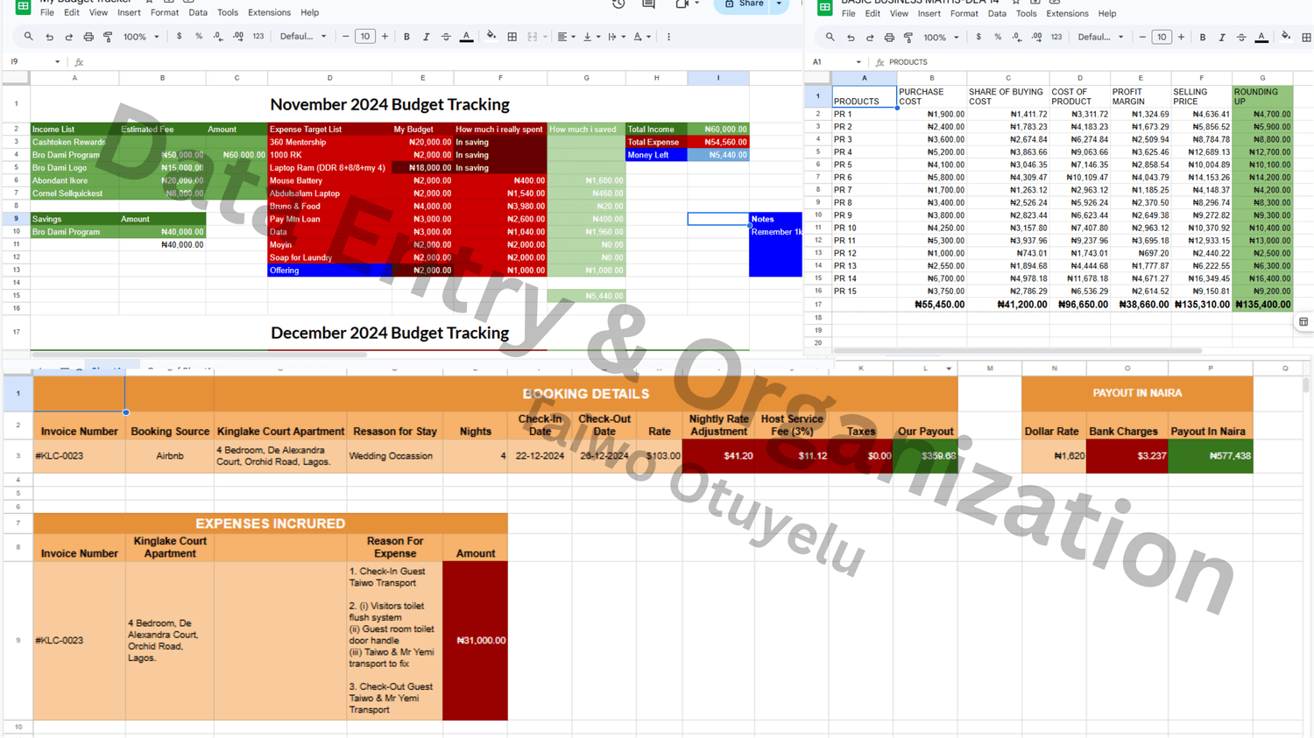
Task: Select paint format tool in Basic Business Maths
Action: pos(908,38)
